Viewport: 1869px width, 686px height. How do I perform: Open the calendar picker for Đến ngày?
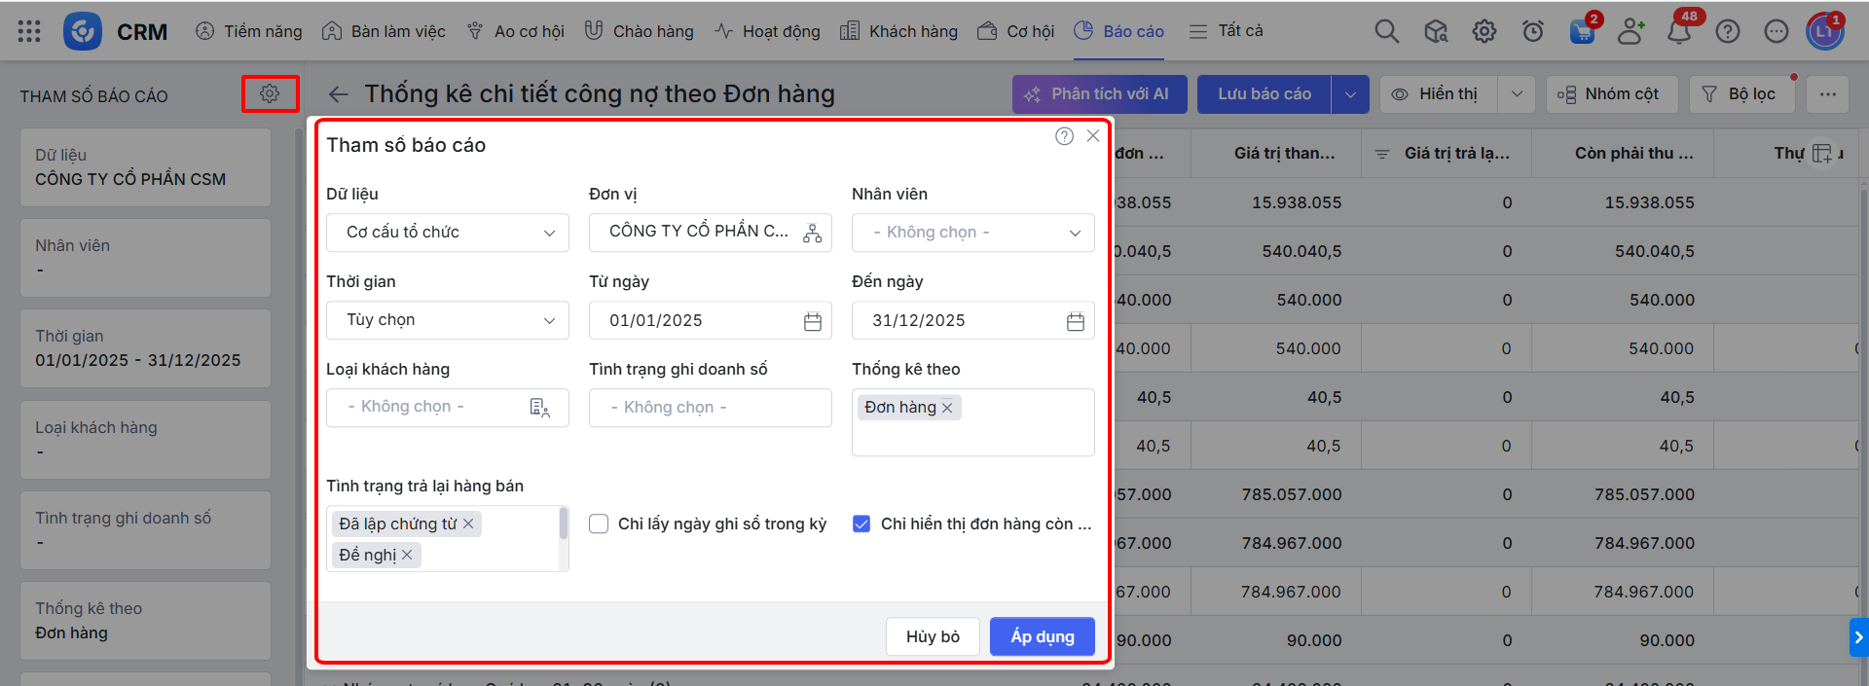pos(1075,321)
